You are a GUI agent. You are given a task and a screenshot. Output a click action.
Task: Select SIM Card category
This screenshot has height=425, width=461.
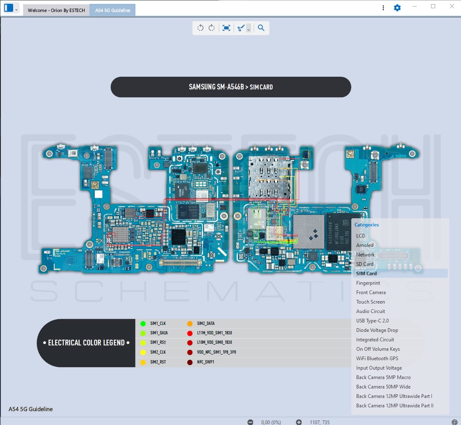point(400,274)
